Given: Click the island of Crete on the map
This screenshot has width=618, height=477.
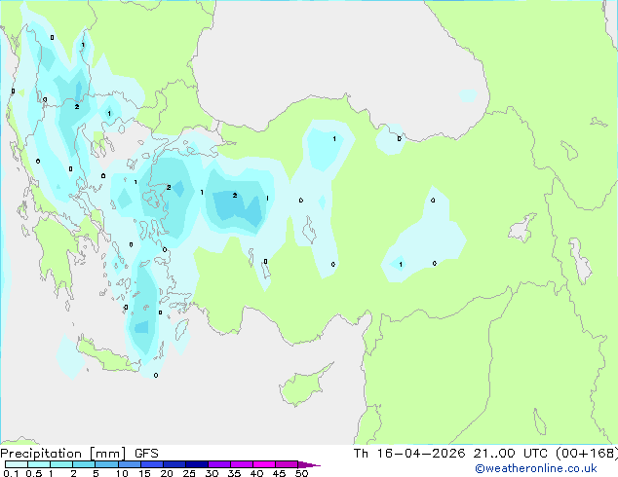Looking at the screenshot, I should coord(108,356).
